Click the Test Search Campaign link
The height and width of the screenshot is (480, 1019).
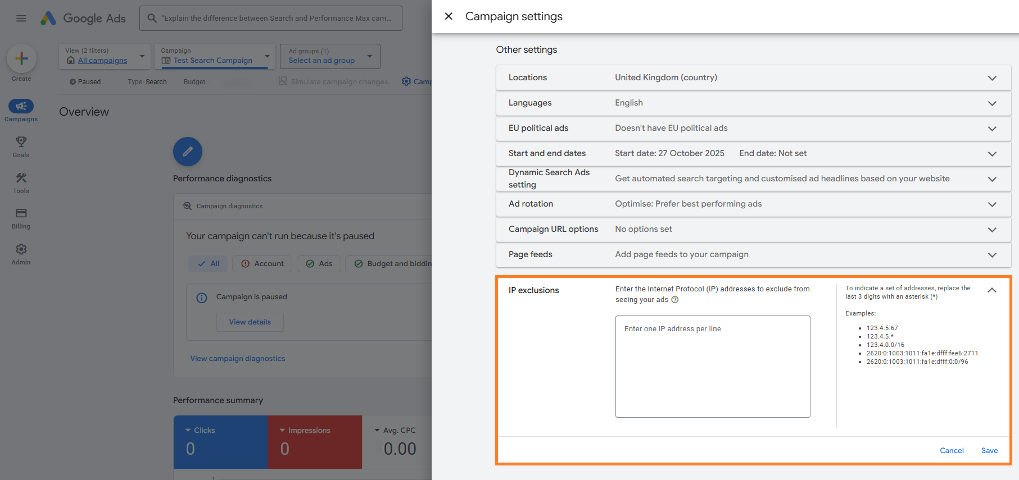click(x=213, y=61)
